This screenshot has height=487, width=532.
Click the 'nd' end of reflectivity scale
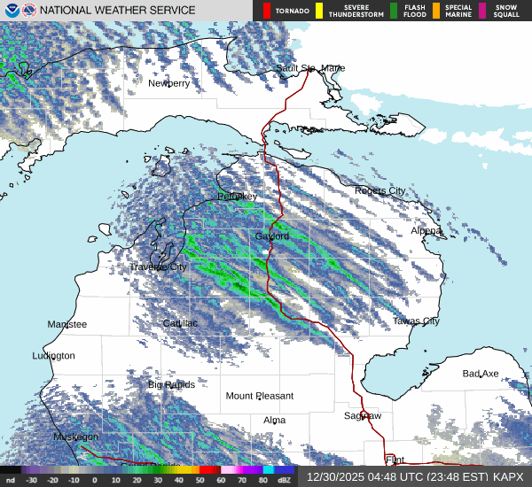10,481
